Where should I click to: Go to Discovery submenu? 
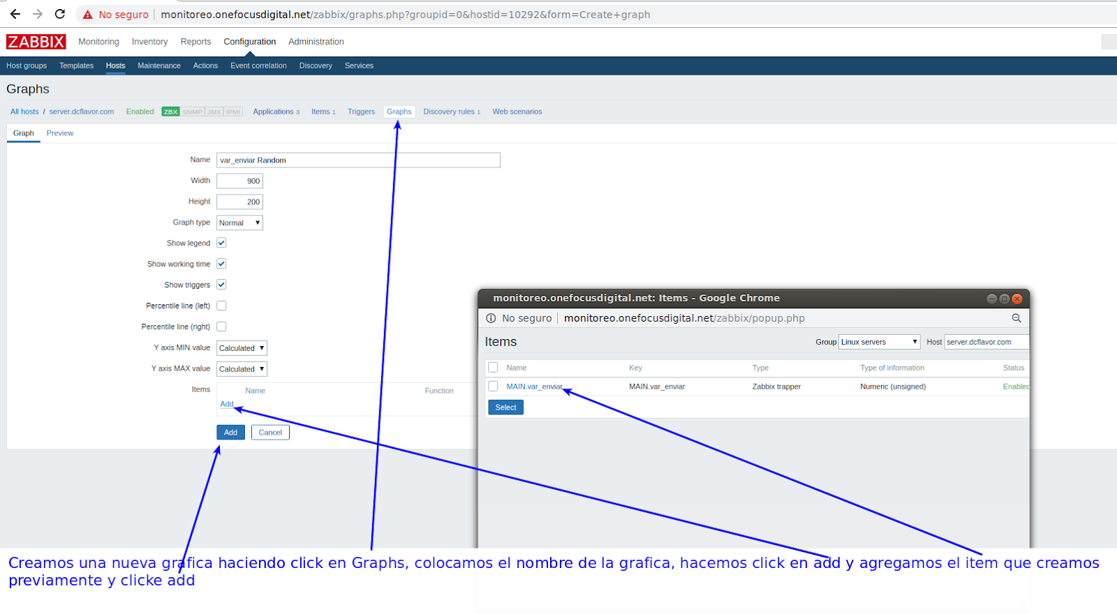coord(316,66)
